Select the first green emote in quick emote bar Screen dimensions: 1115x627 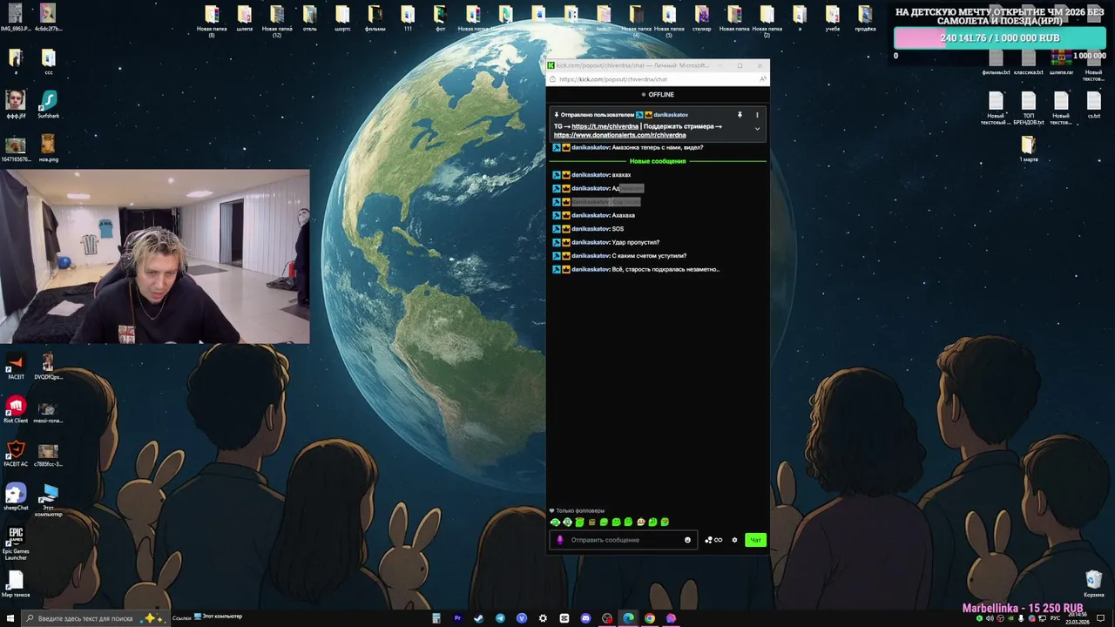tap(555, 522)
